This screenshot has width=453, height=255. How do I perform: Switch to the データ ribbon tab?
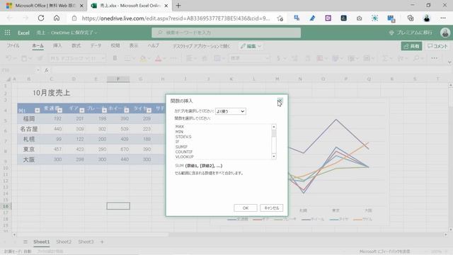click(96, 45)
